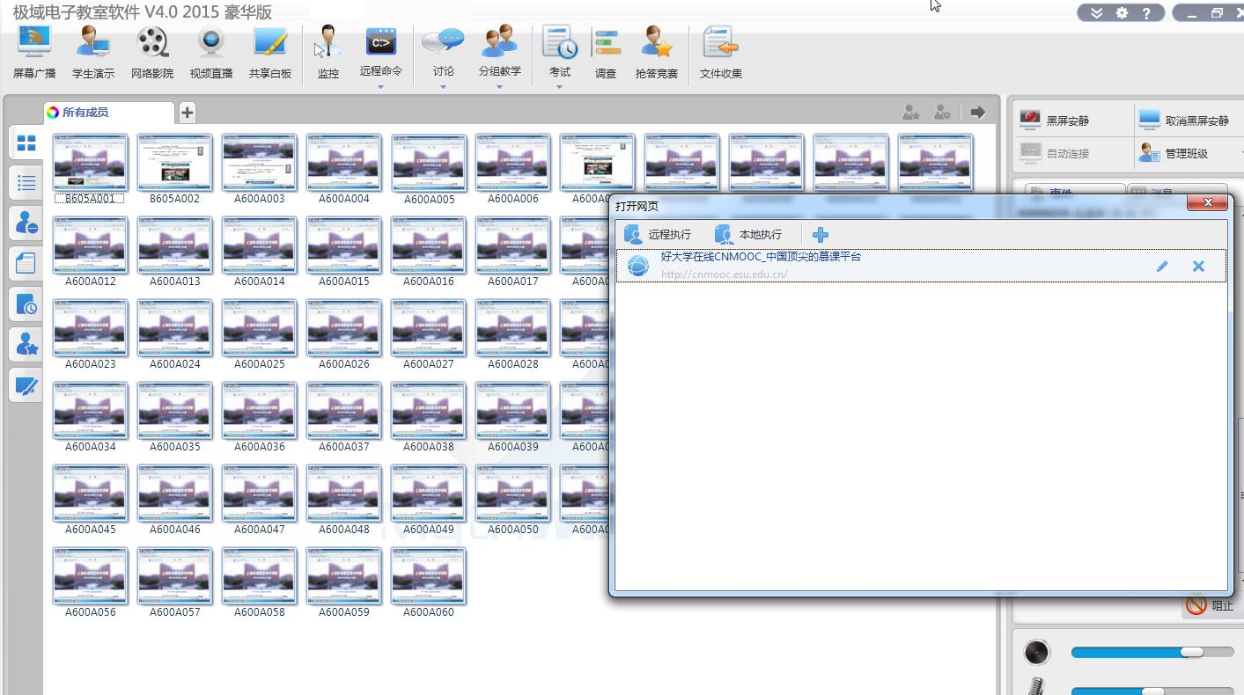Expand the 分组教学 dropdown arrow
The image size is (1244, 695).
(x=499, y=87)
